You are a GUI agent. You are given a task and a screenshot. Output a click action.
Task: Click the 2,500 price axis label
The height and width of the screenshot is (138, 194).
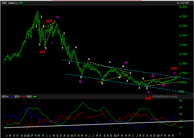click(x=183, y=54)
